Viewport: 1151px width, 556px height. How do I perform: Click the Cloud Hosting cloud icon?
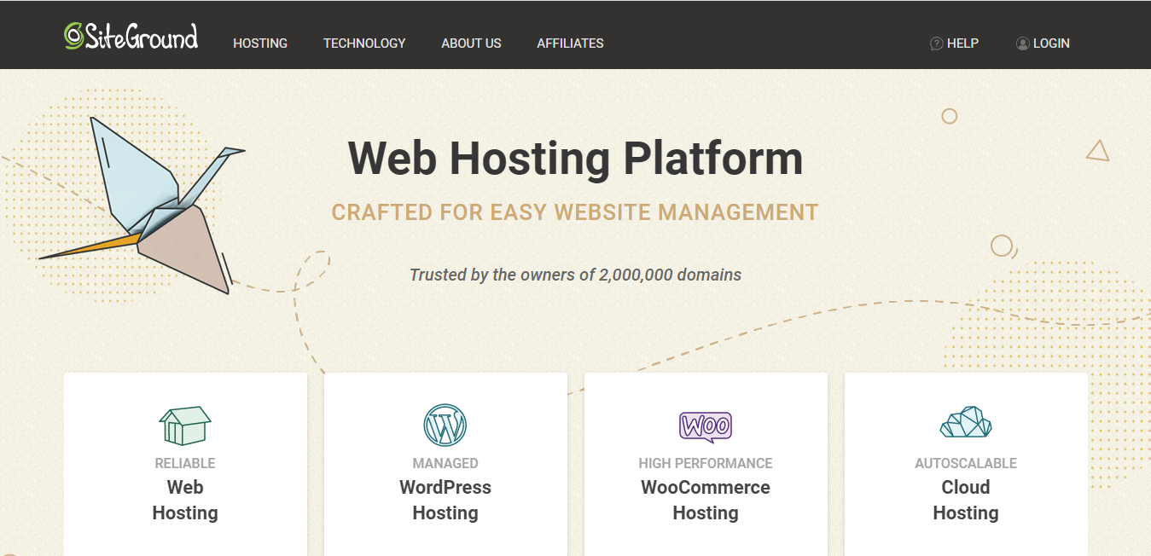pos(966,423)
